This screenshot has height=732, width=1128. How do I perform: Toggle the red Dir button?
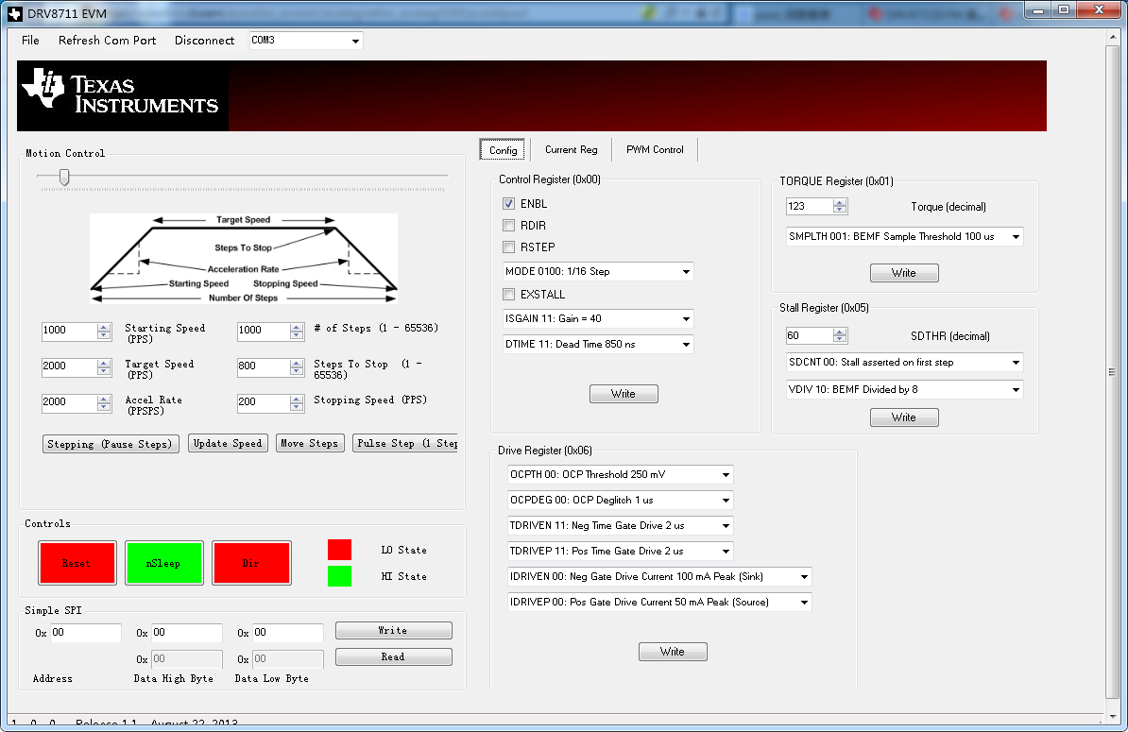pos(251,563)
